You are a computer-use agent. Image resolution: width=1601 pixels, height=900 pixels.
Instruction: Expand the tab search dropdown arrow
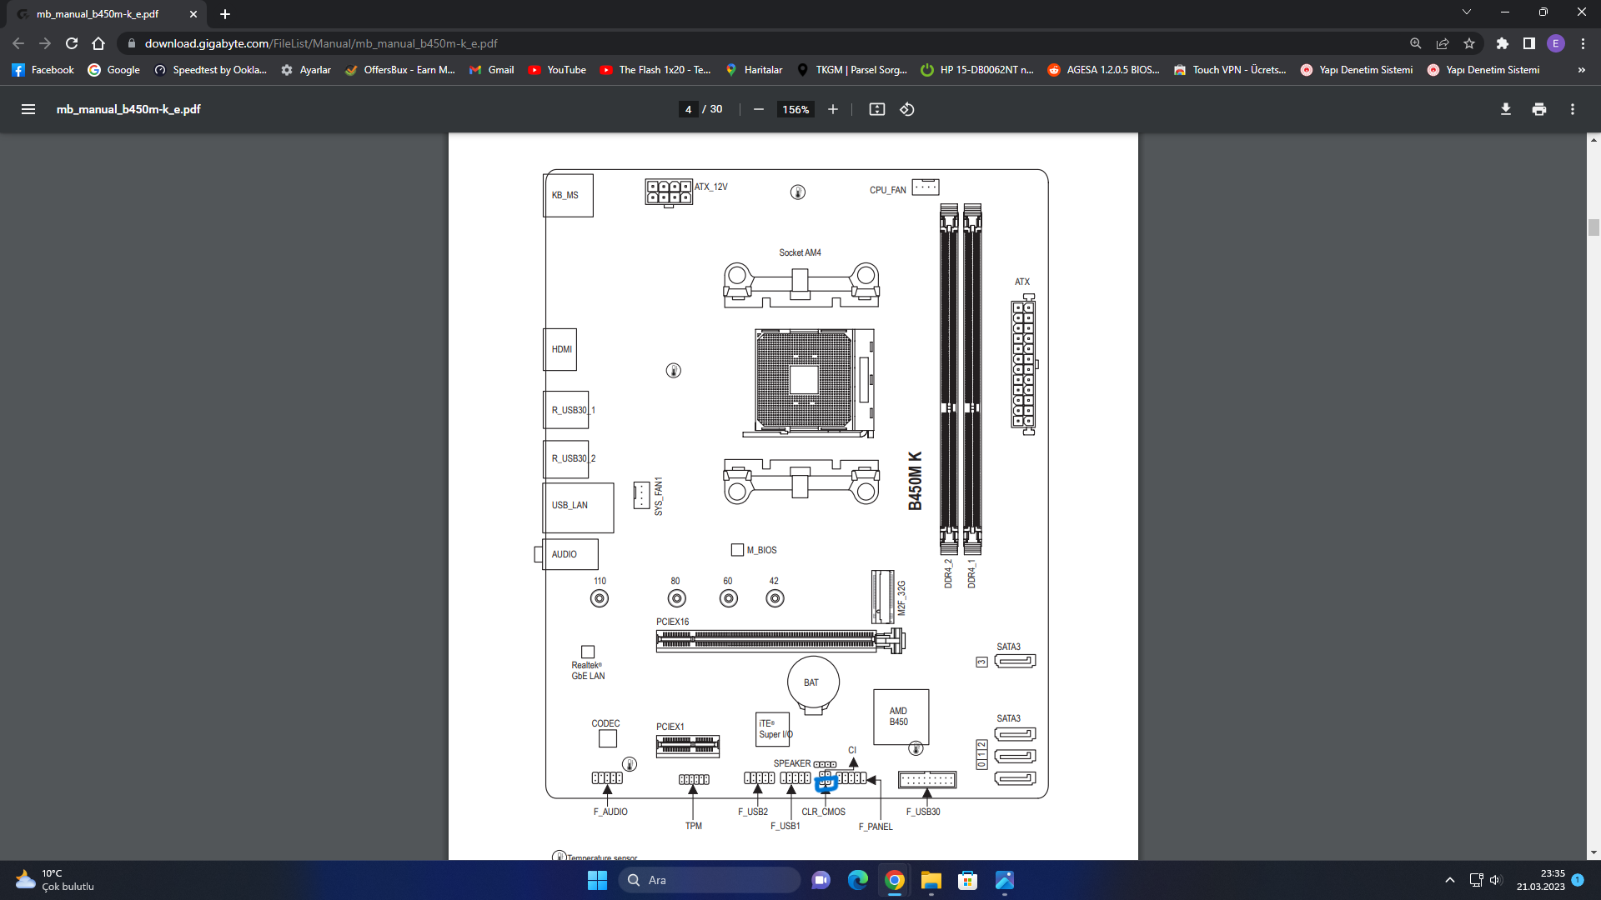coord(1467,12)
